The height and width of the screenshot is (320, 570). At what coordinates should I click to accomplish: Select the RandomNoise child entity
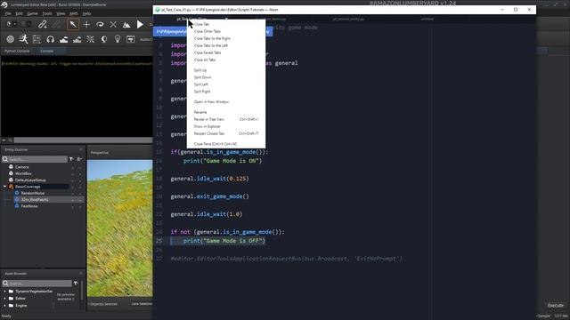pyautogui.click(x=32, y=193)
